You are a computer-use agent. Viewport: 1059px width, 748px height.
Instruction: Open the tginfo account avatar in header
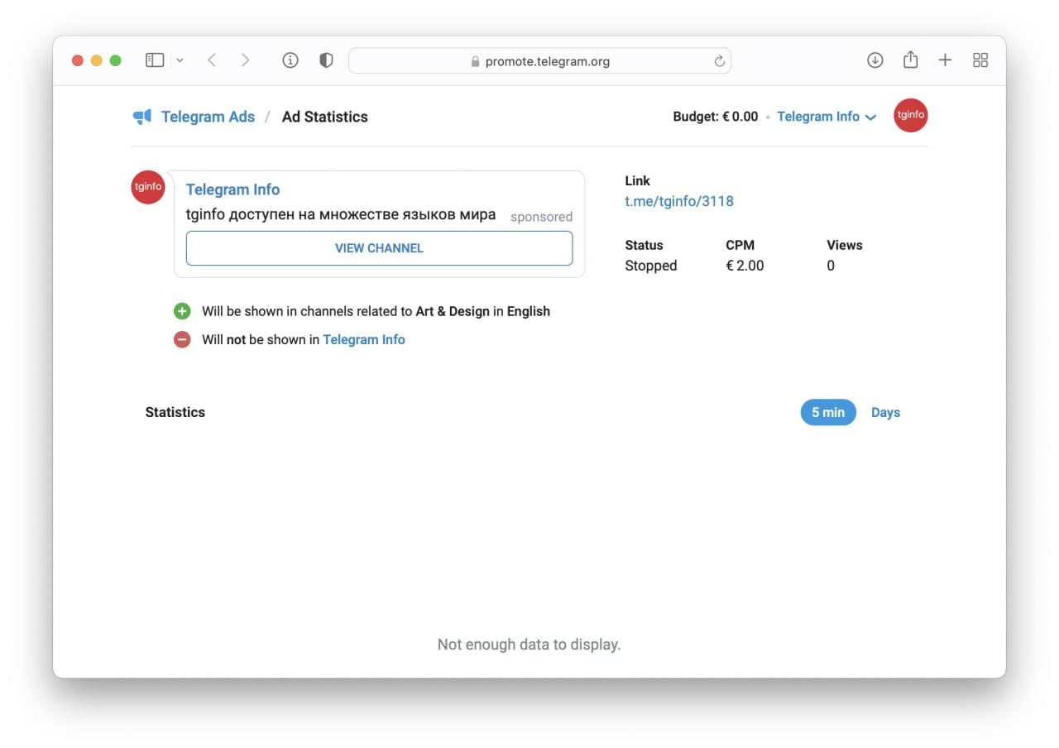[x=910, y=116]
